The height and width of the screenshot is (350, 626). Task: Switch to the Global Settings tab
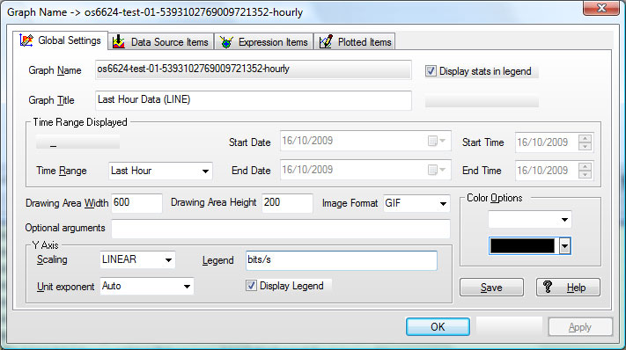click(x=60, y=40)
